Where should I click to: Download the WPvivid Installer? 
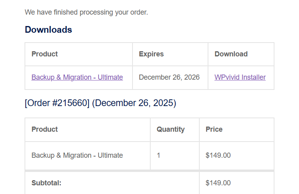click(240, 77)
